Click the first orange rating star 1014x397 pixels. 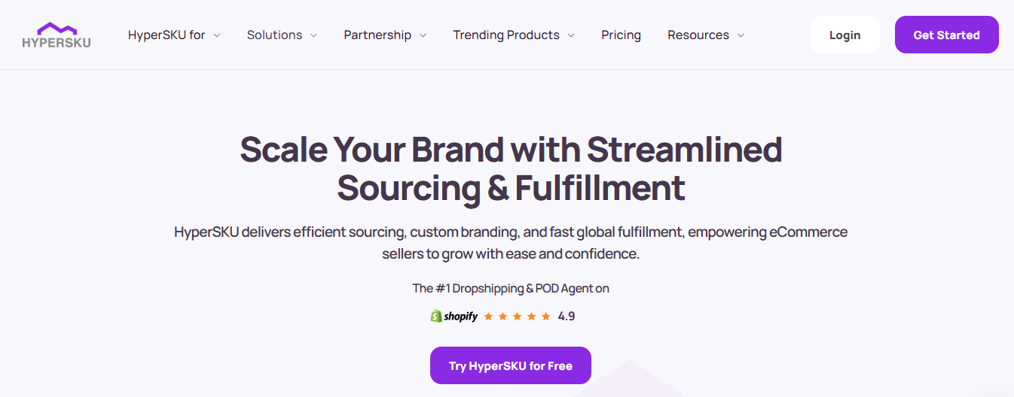click(488, 317)
